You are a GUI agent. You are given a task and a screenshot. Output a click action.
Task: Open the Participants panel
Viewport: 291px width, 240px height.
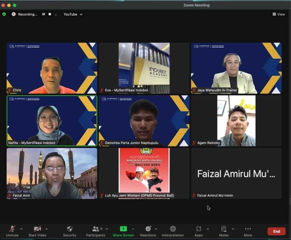tap(96, 229)
